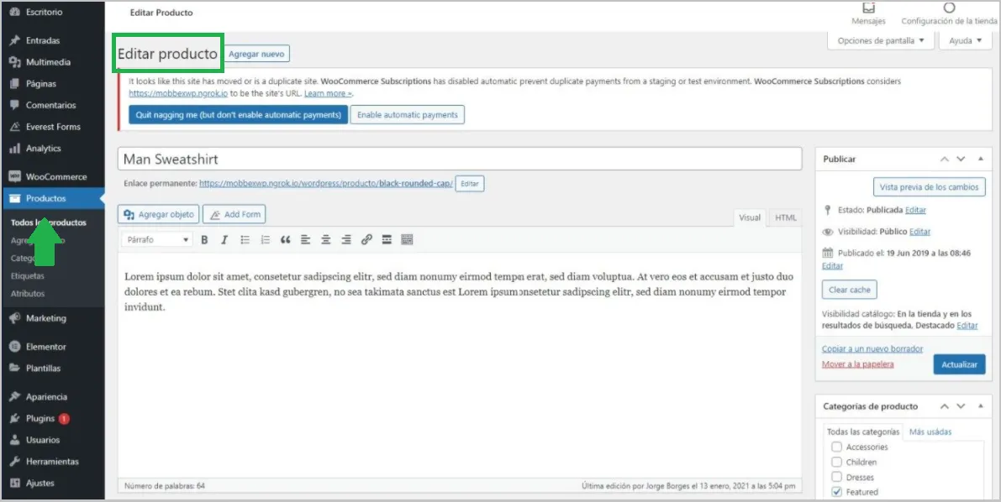Image resolution: width=1001 pixels, height=502 pixels.
Task: Collapse Categorías de producto panel
Action: point(981,406)
